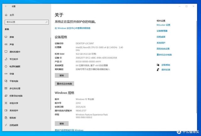Click the search magnifier icon in the search box
This screenshot has width=201, height=136.
46,22
